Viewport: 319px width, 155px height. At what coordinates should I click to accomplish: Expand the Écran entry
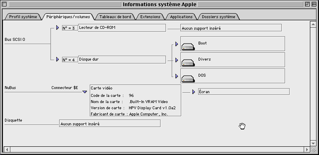point(194,92)
